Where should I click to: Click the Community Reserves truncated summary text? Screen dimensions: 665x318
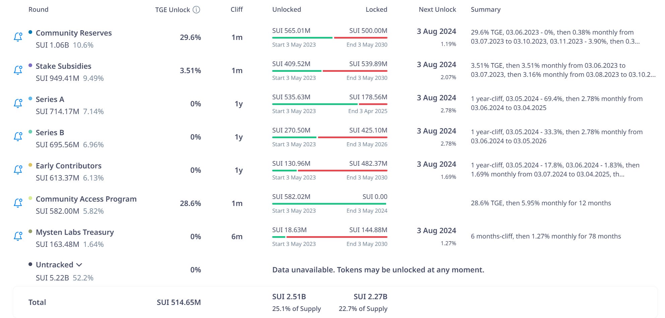[x=555, y=37]
